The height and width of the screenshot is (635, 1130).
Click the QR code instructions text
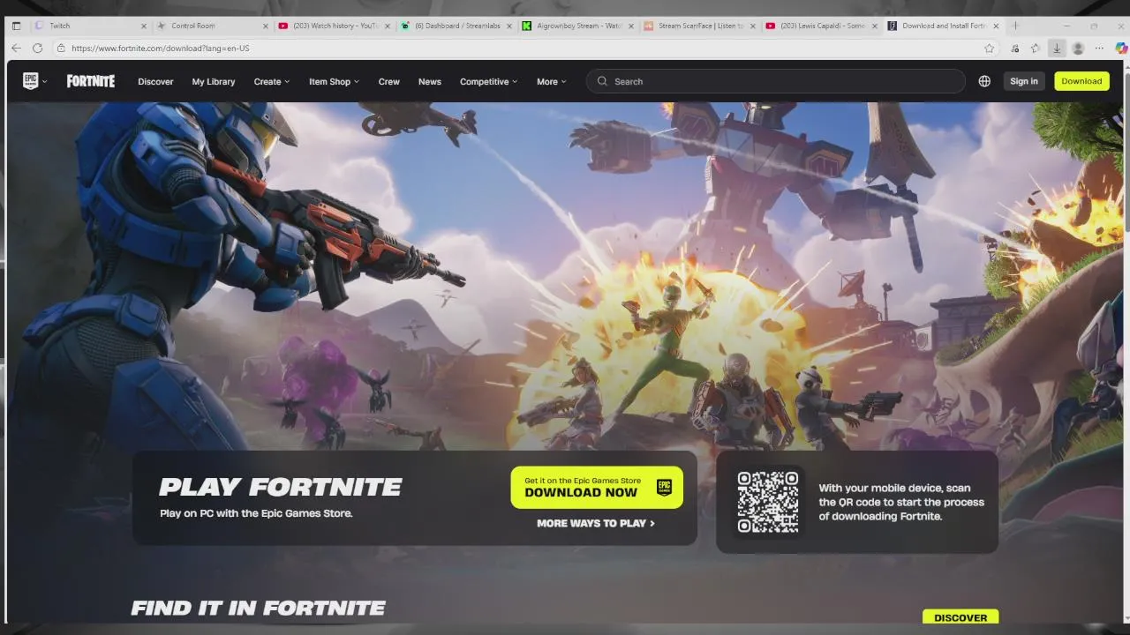click(x=901, y=502)
